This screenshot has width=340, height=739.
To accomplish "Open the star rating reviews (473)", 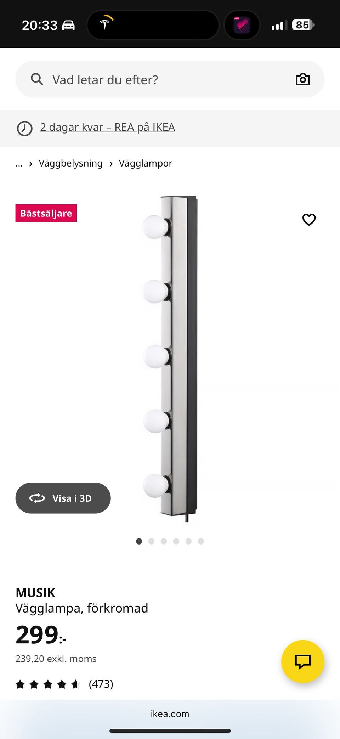I will coord(64,684).
